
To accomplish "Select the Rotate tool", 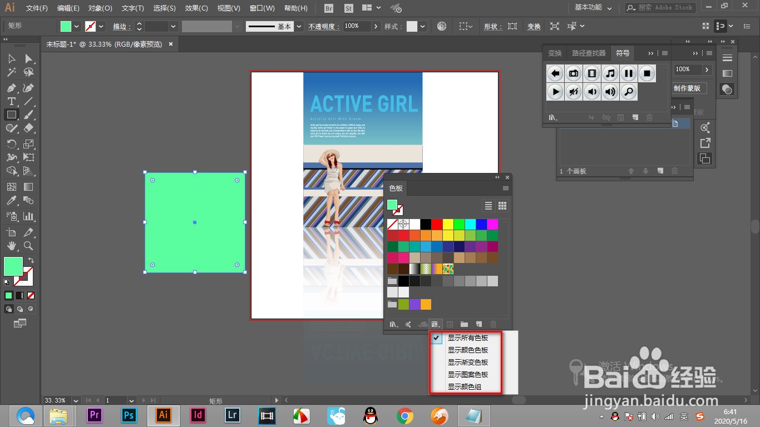I will pyautogui.click(x=11, y=144).
